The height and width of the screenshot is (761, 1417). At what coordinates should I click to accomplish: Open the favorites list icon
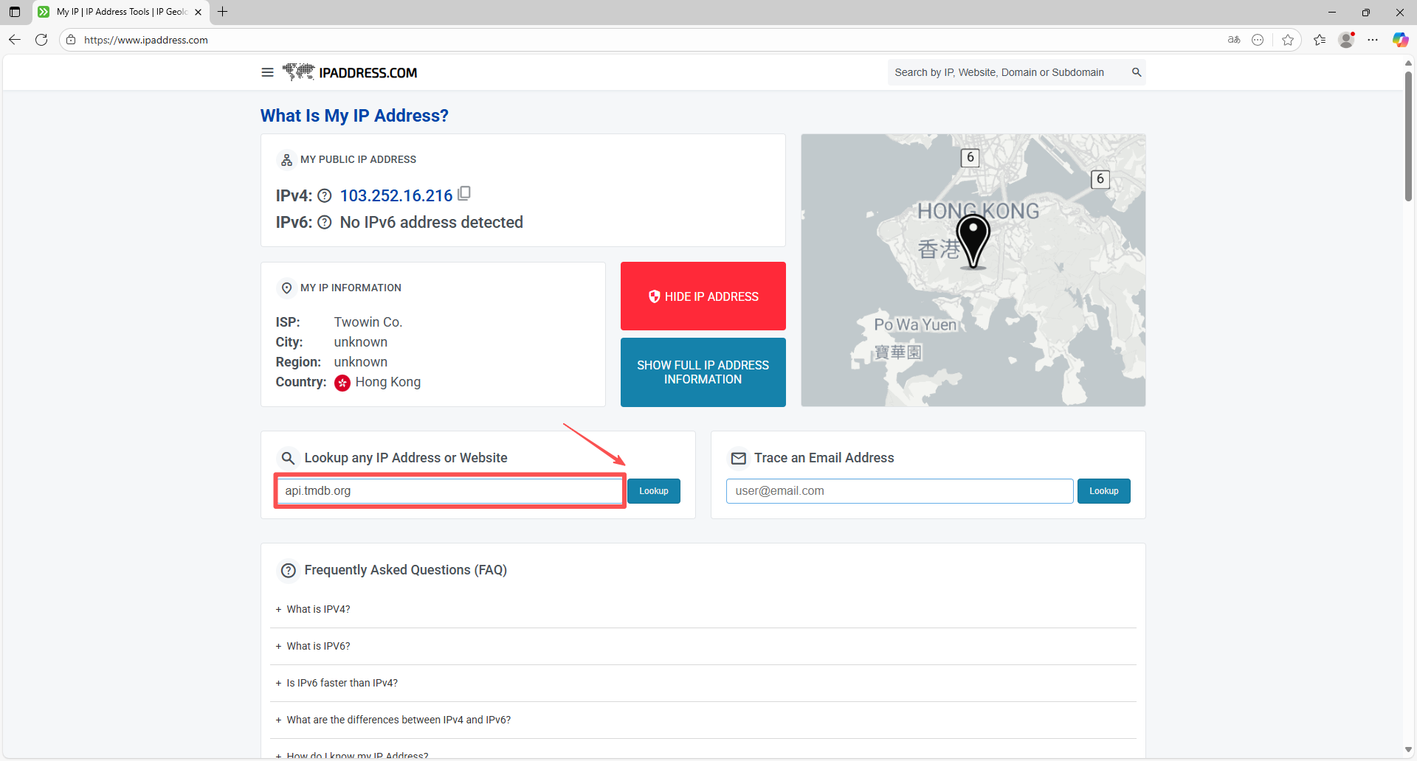tap(1320, 40)
